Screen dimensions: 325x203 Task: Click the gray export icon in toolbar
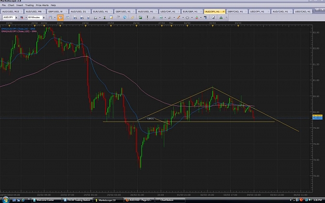tap(118, 17)
